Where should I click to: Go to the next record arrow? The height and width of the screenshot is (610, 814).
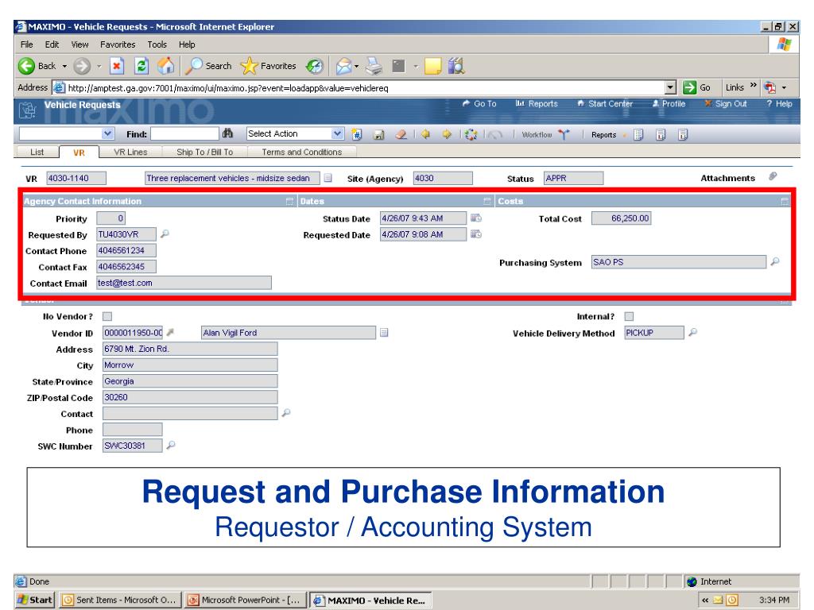click(x=447, y=134)
